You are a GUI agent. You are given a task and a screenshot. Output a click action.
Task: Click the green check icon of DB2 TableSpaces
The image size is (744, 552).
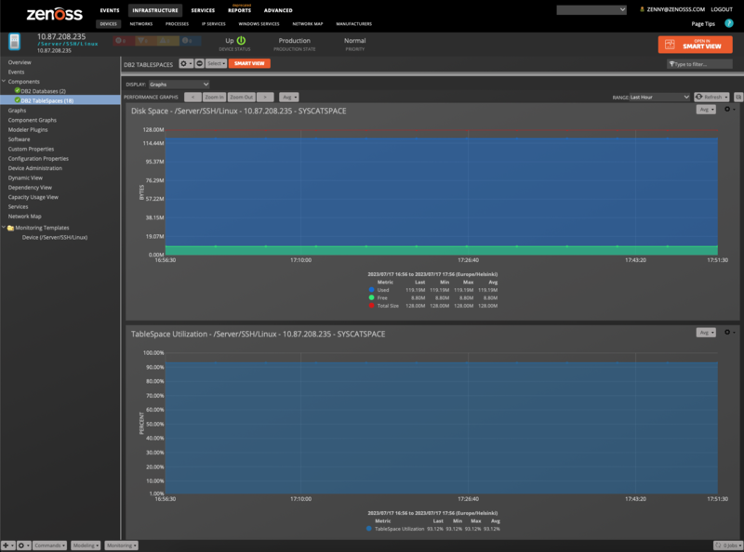[18, 100]
